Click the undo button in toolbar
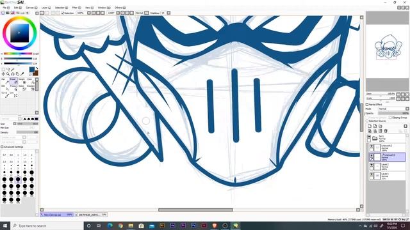 [x=42, y=13]
